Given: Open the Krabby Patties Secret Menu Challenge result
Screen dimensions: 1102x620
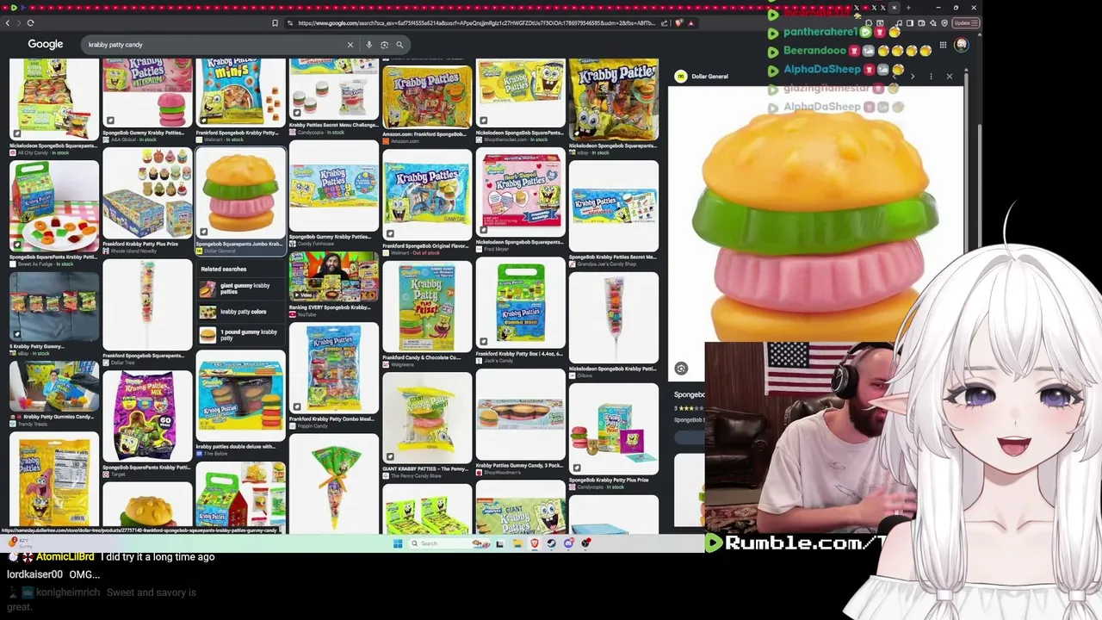Looking at the screenshot, I should pyautogui.click(x=333, y=98).
